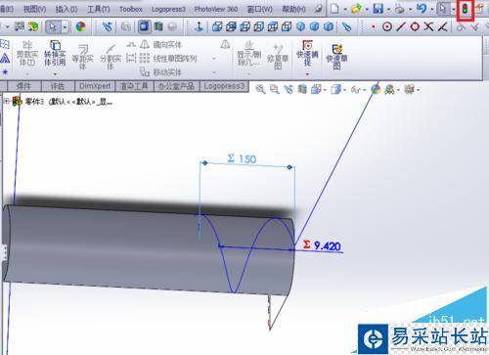Toggle RapidSketch (快速草图)

[x=336, y=57]
